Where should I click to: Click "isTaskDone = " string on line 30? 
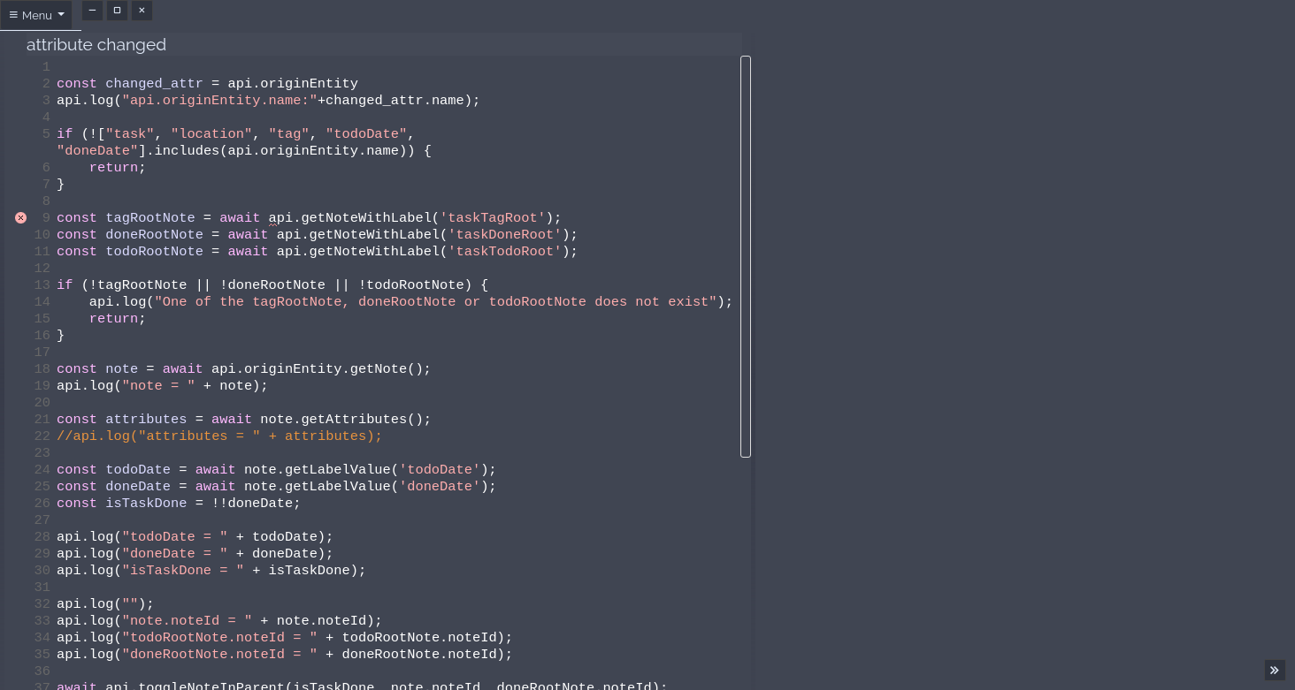[183, 570]
